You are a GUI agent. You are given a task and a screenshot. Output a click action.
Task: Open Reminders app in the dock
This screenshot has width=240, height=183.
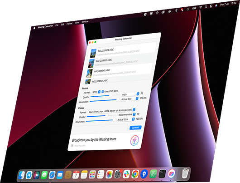point(101,174)
